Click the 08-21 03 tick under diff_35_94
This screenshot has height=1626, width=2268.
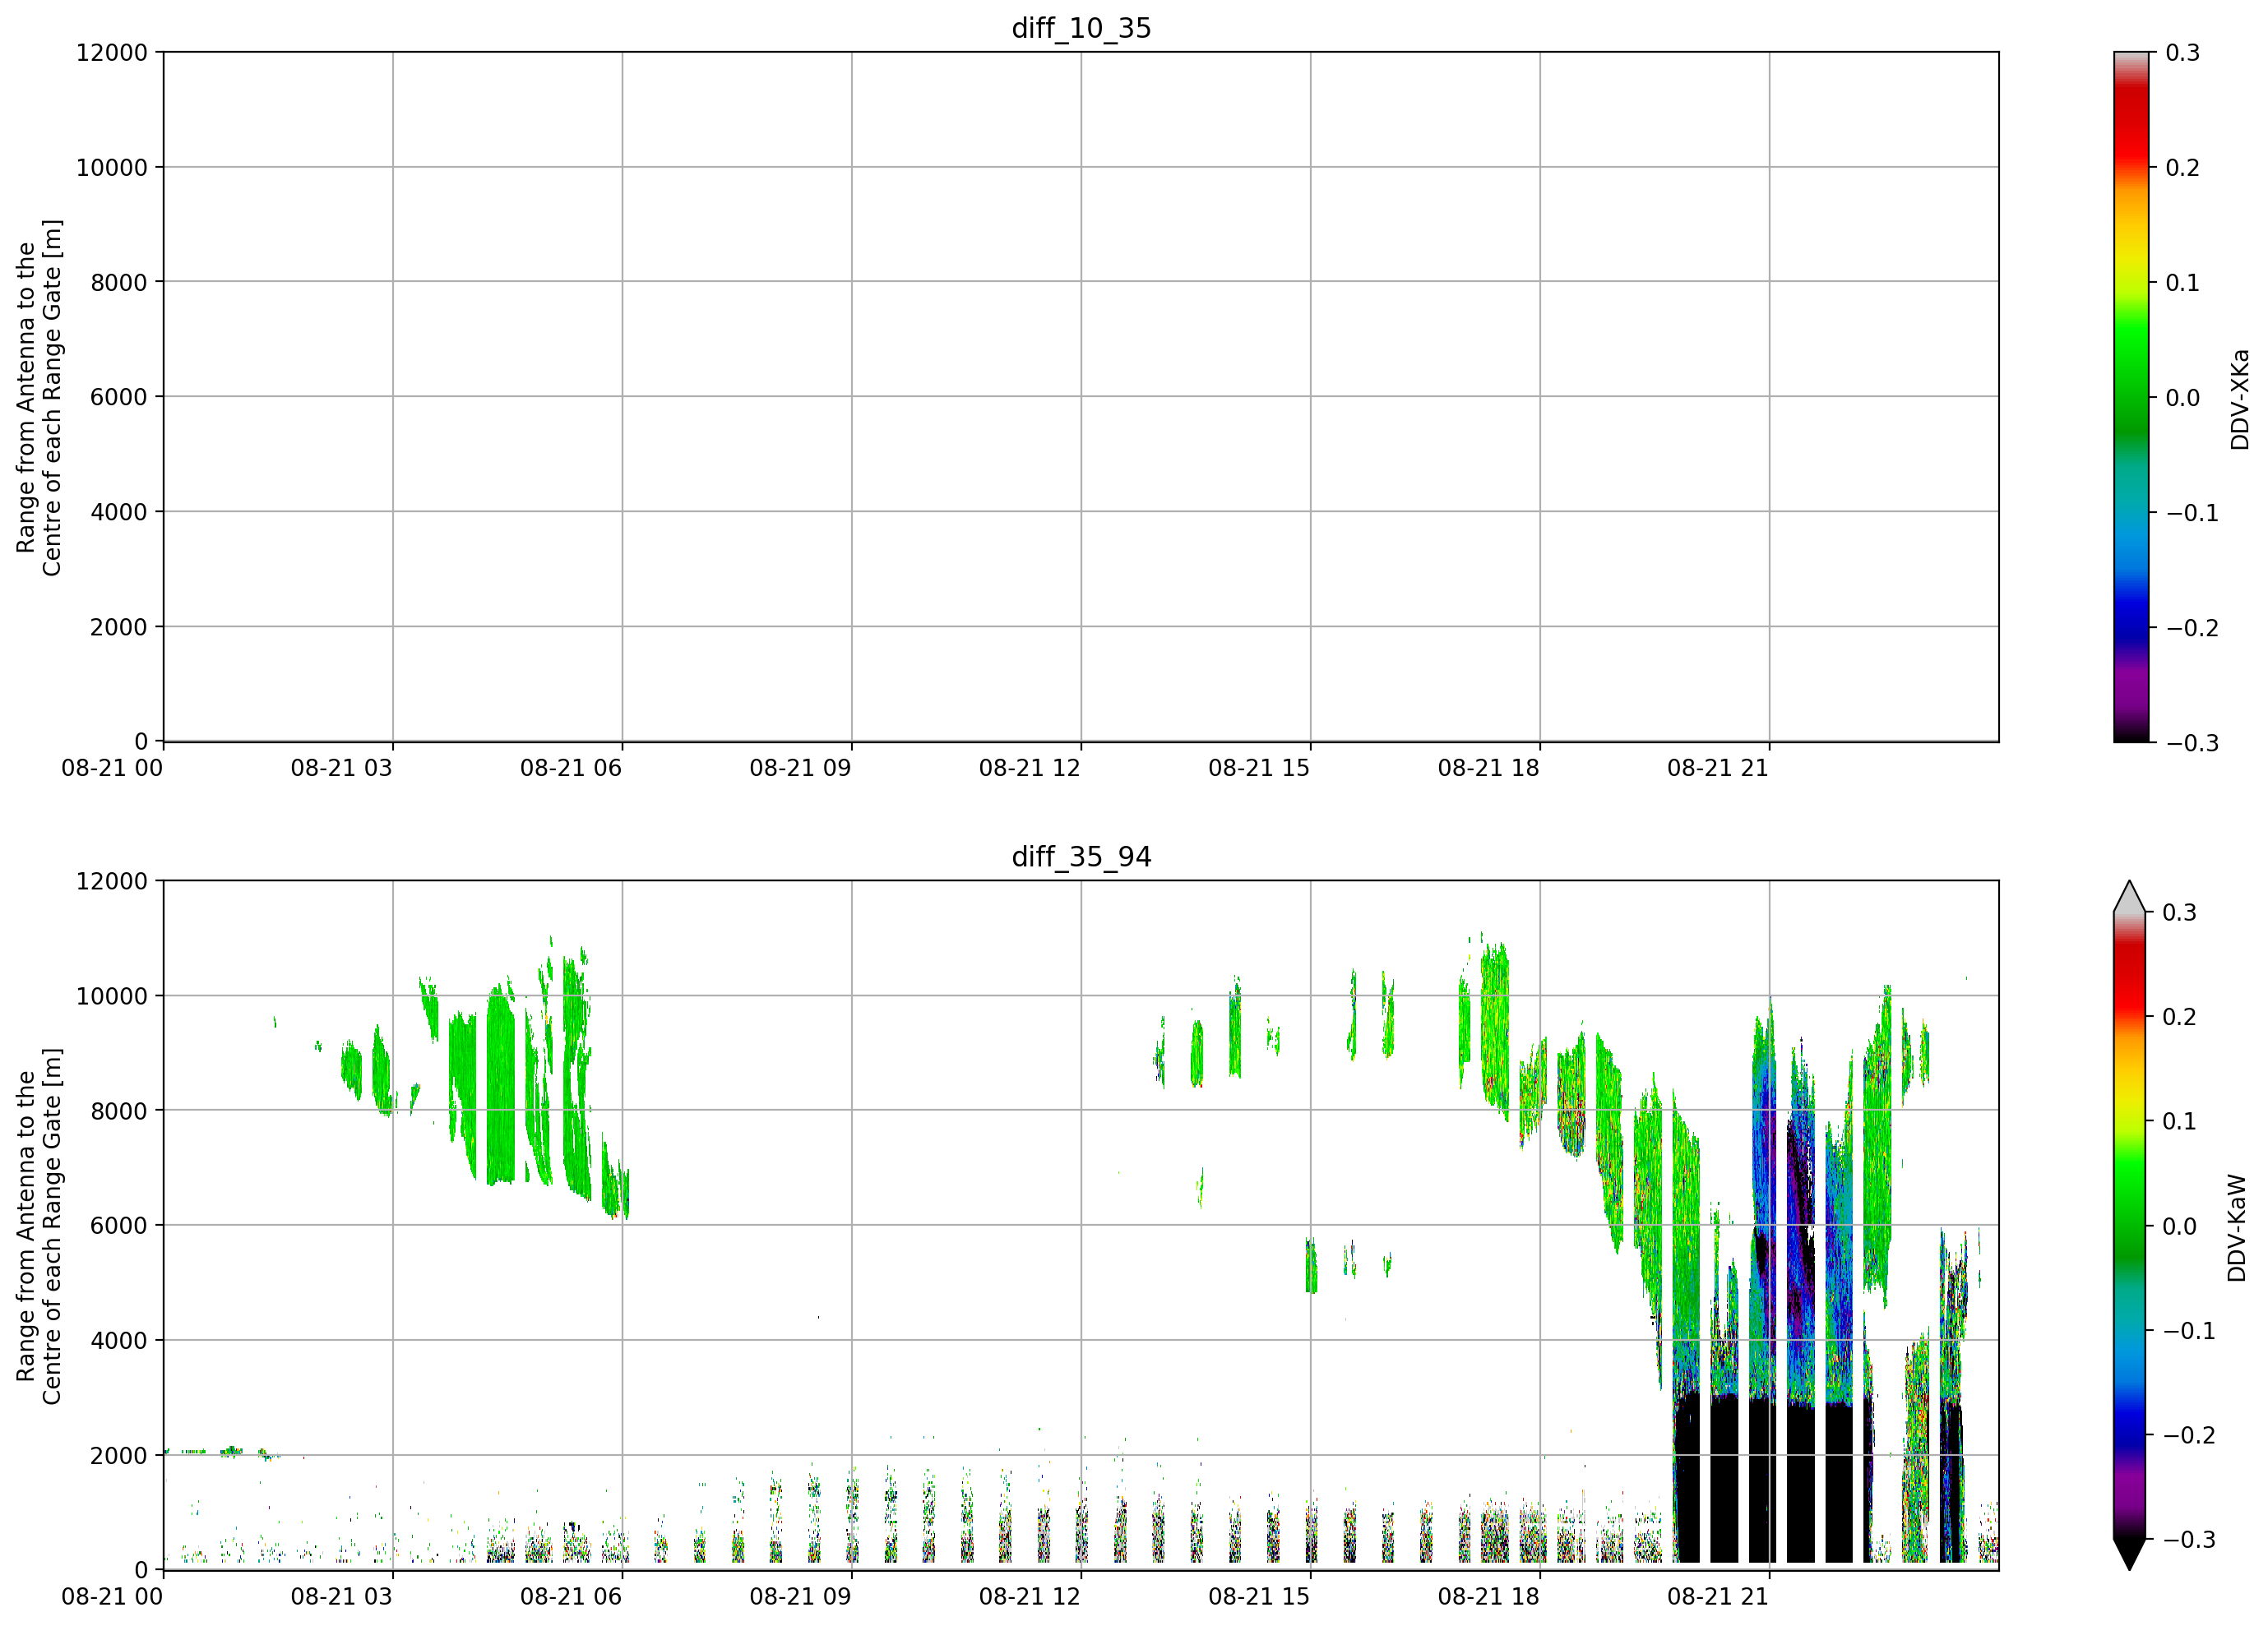pyautogui.click(x=342, y=1596)
